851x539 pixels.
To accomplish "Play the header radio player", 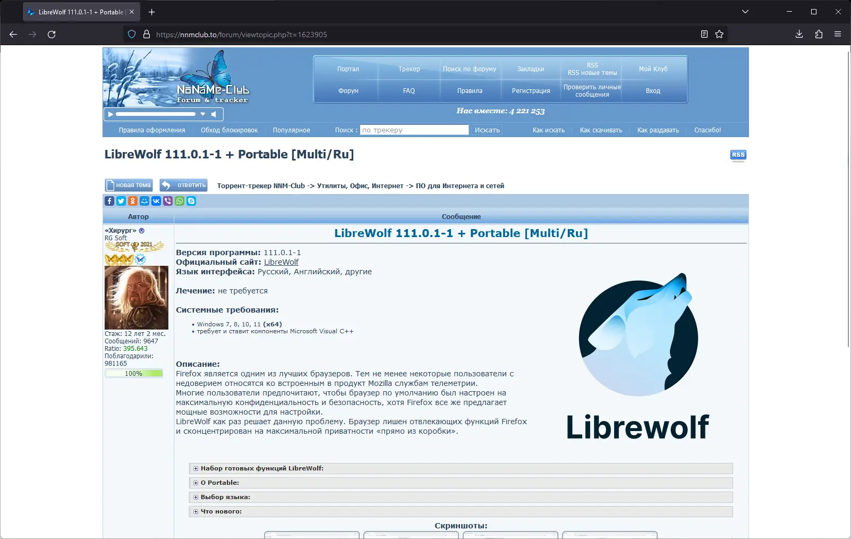I will (x=110, y=114).
